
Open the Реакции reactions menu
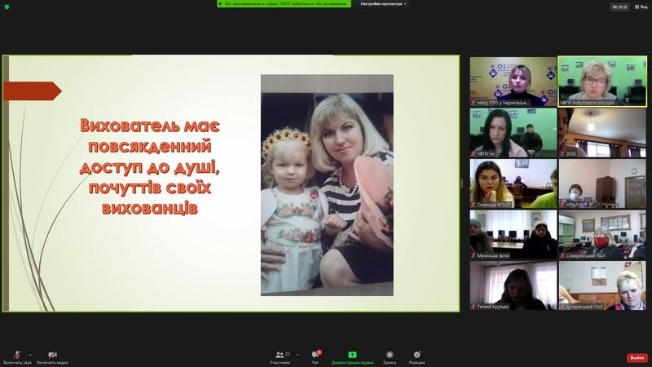pos(416,356)
